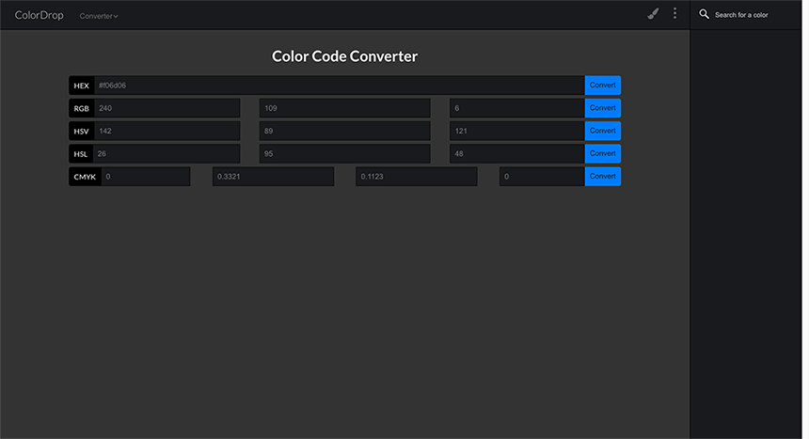Convert the HSV values
Viewport: 809px width, 439px height.
coord(603,131)
